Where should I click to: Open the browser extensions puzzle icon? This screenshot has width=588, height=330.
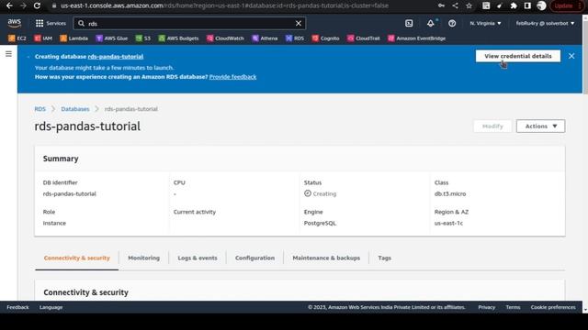point(514,5)
